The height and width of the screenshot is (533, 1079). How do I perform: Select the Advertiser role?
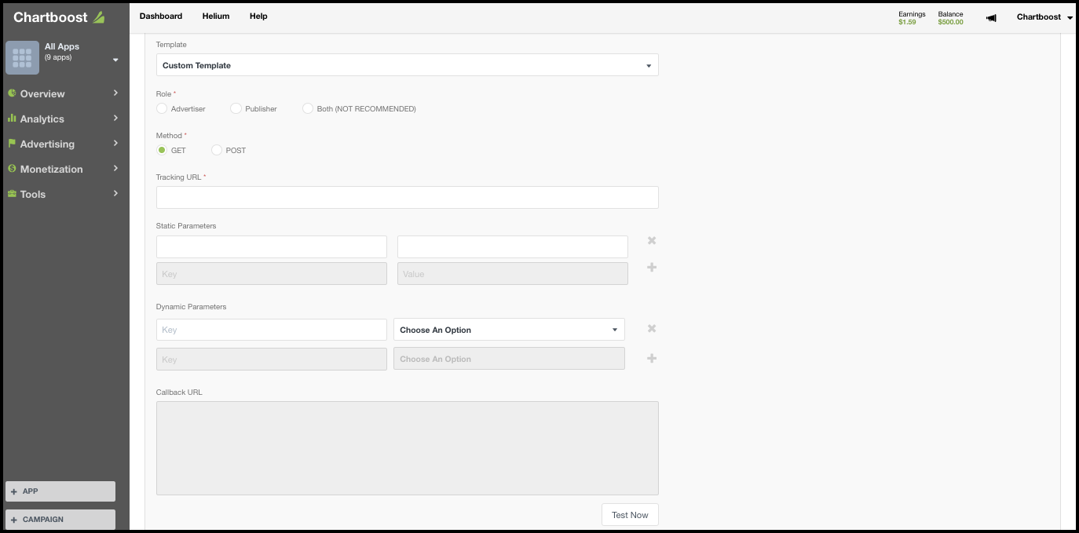(162, 108)
